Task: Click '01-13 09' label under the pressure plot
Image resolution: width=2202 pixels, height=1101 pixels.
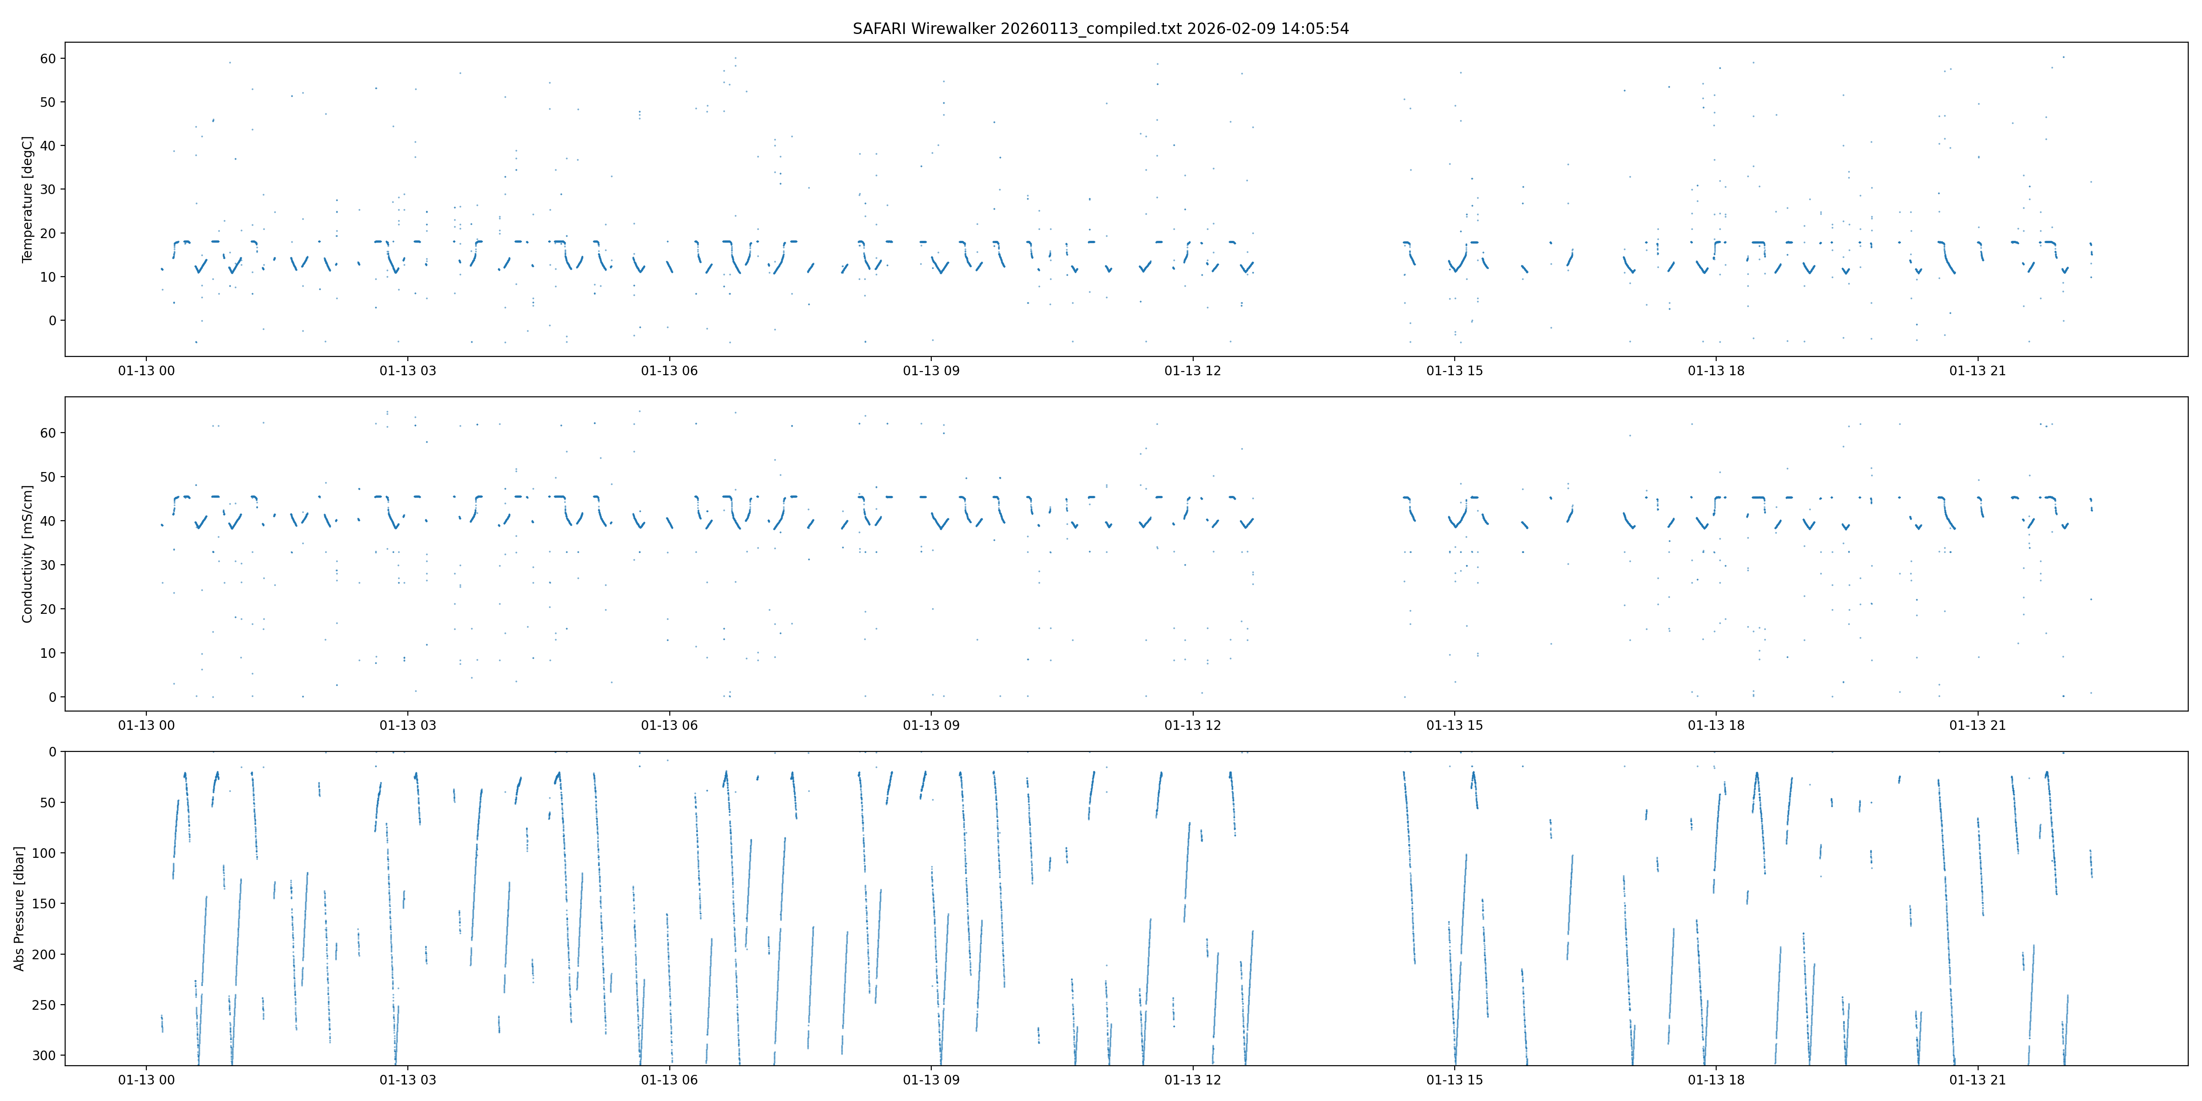Action: coord(931,1079)
